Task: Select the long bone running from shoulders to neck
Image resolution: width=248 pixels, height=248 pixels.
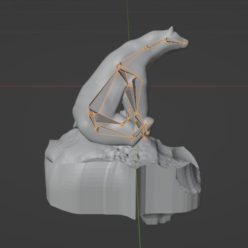Action: pyautogui.click(x=132, y=57)
